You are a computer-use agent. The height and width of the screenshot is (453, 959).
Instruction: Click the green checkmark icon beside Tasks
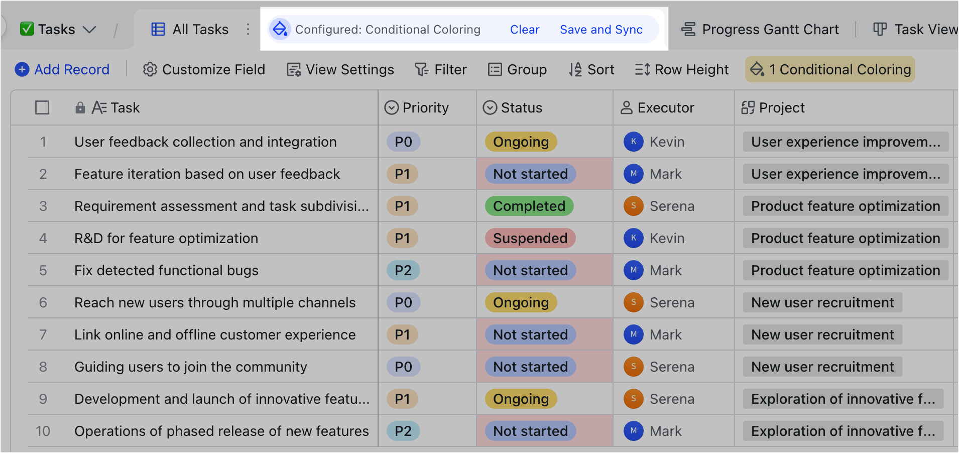pyautogui.click(x=26, y=29)
